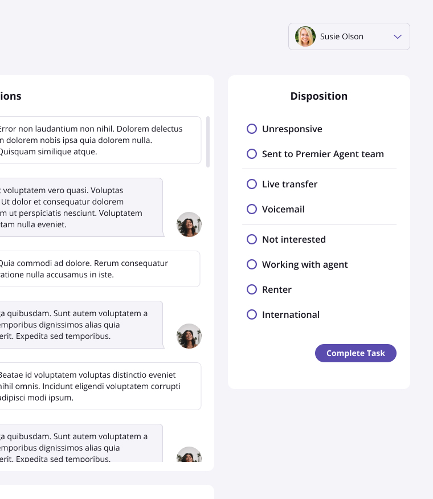This screenshot has height=499, width=433.
Task: Expand the user dropdown chevron
Action: (x=398, y=36)
